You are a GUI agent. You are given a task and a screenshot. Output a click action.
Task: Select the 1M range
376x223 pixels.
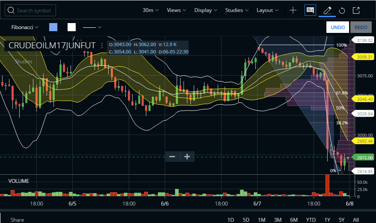[x=262, y=220]
